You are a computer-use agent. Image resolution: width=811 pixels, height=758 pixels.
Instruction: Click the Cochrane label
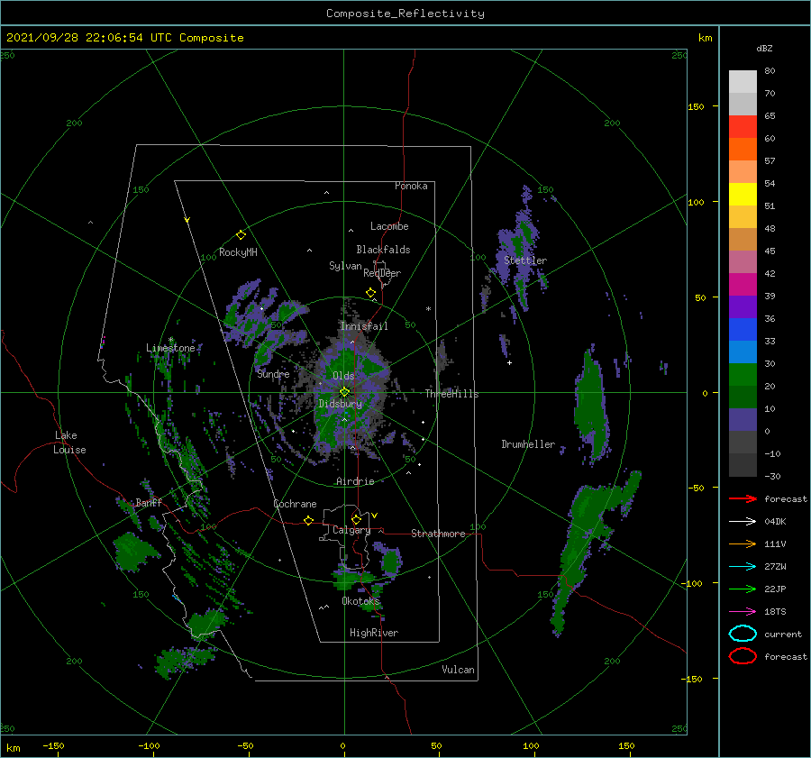(295, 504)
